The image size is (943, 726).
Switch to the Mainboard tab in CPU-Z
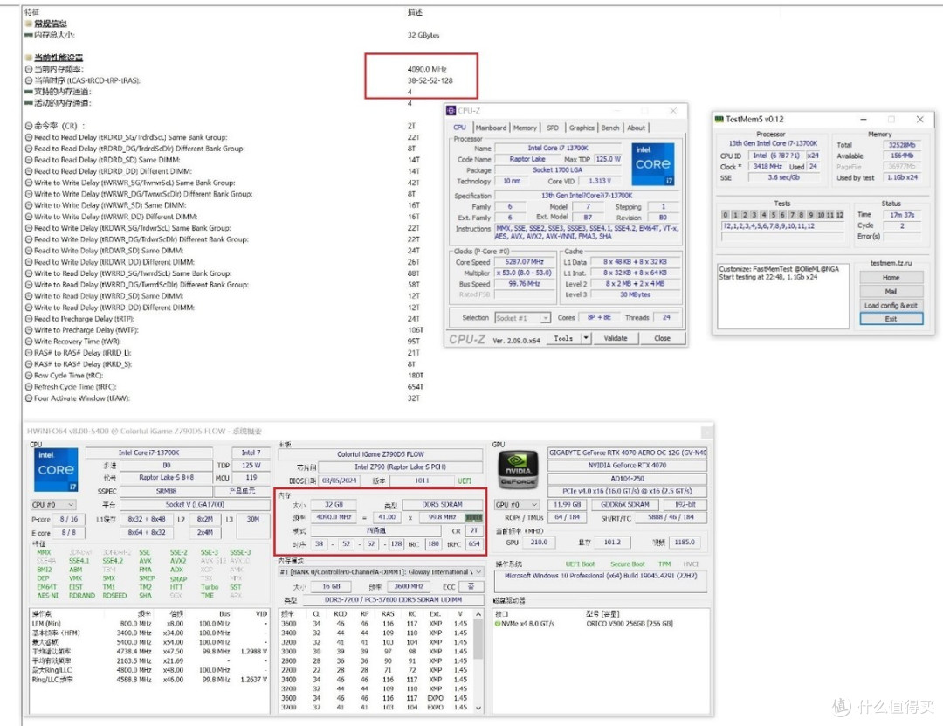tap(491, 128)
